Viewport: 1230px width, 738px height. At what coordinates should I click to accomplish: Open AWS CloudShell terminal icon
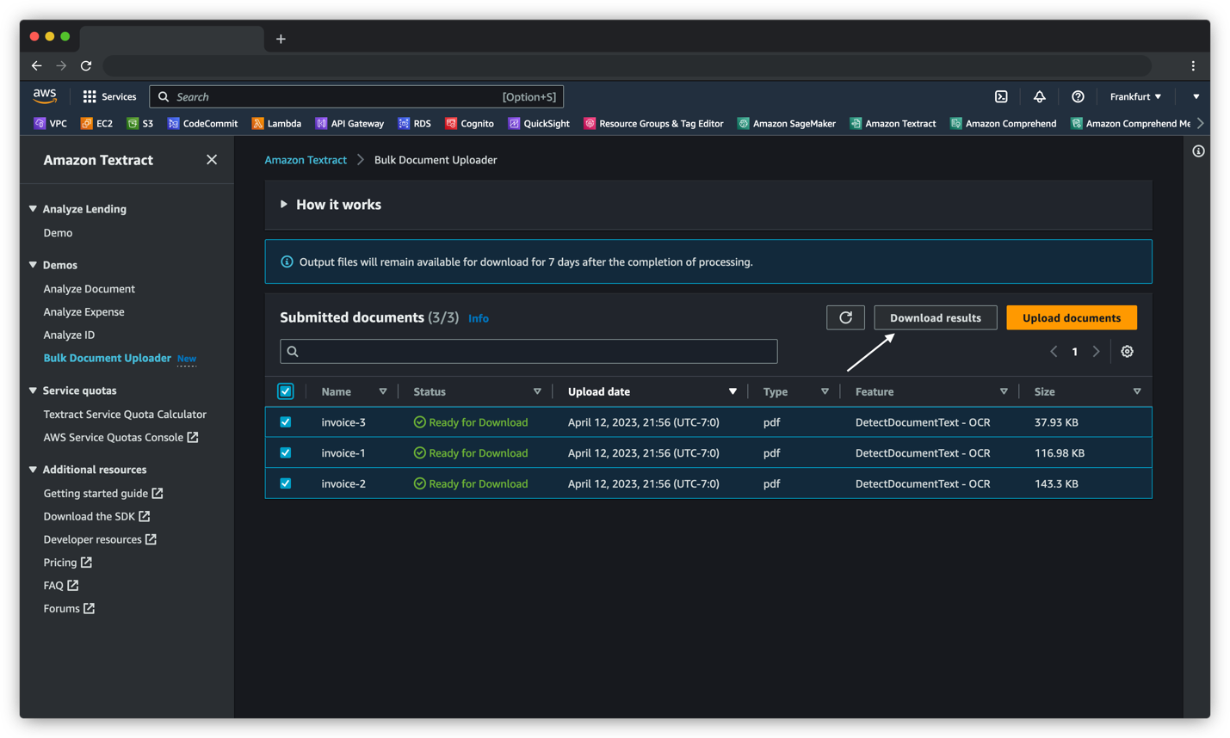click(x=1001, y=97)
